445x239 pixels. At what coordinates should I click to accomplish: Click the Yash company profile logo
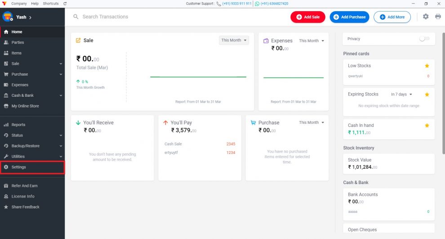point(8,17)
